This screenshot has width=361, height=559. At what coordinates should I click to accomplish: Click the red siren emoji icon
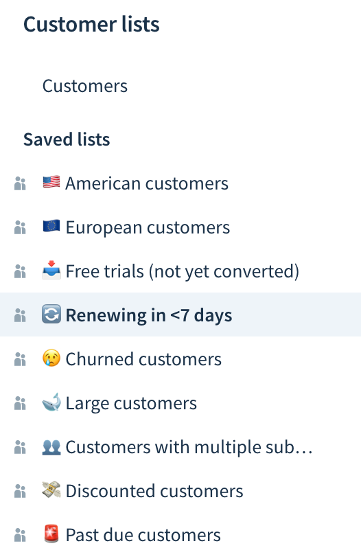coord(51,534)
